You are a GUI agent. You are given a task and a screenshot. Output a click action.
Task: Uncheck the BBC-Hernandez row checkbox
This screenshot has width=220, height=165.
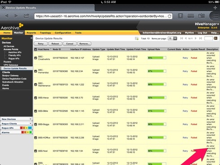click(35, 71)
